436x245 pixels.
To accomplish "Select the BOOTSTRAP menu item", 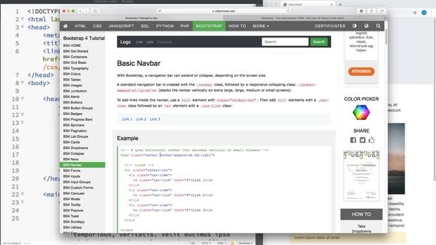I will (x=209, y=26).
